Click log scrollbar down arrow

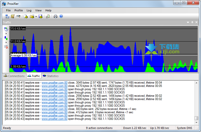point(196,123)
